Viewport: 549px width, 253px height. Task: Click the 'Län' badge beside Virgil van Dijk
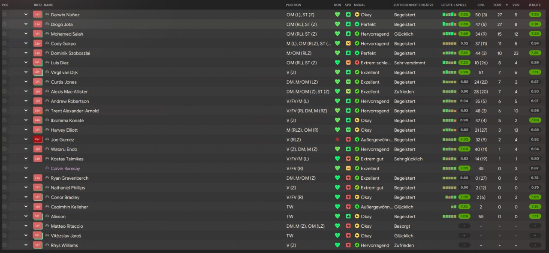point(37,72)
